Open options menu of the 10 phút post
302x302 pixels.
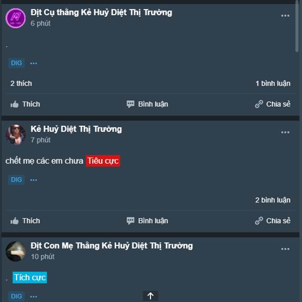click(285, 249)
